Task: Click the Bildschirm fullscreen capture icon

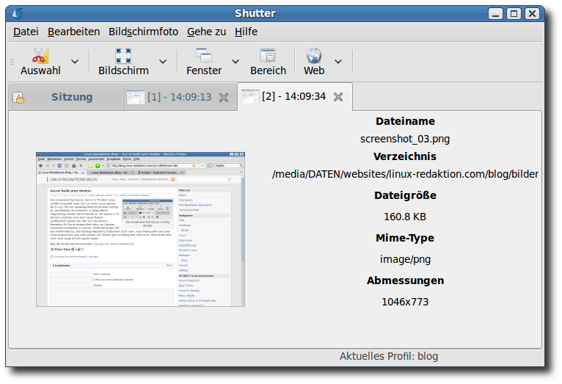Action: [123, 56]
